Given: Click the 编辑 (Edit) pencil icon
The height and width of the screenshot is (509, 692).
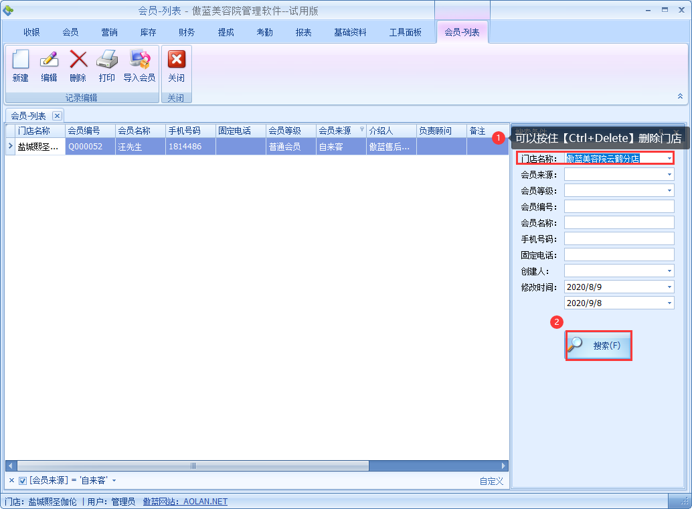Looking at the screenshot, I should click(49, 60).
